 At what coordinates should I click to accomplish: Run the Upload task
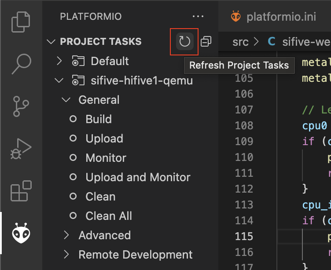coord(104,139)
